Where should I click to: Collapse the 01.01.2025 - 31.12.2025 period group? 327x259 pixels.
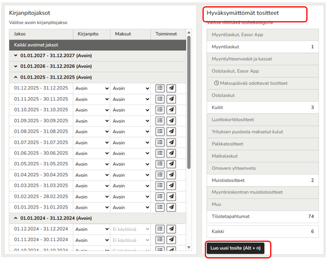coord(15,77)
